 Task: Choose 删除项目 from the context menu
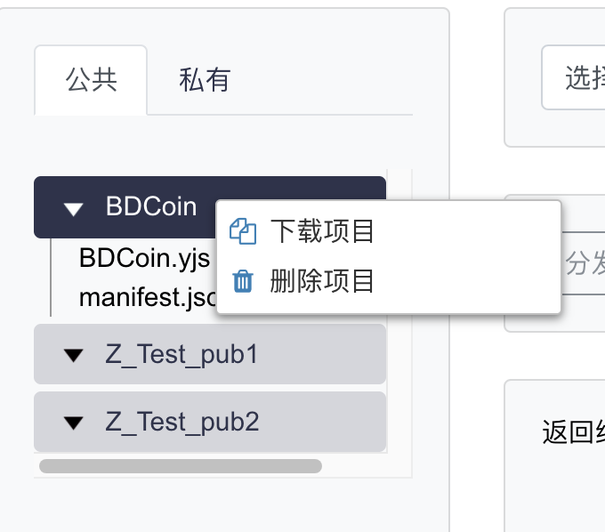(x=322, y=282)
